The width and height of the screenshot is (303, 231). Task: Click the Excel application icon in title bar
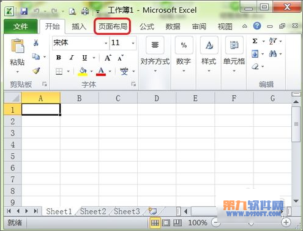pos(9,11)
